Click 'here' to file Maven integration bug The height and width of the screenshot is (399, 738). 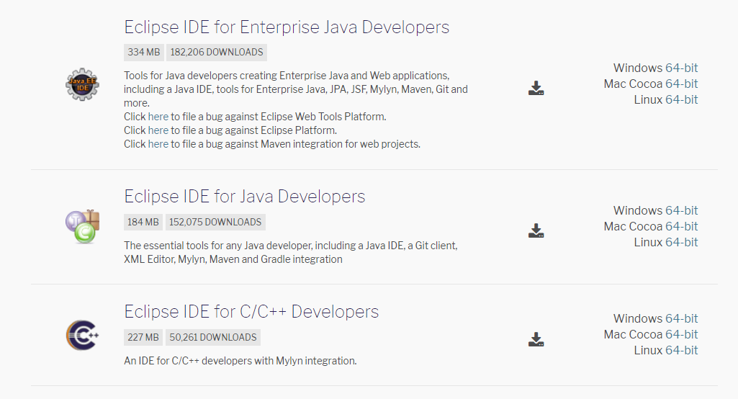(158, 144)
